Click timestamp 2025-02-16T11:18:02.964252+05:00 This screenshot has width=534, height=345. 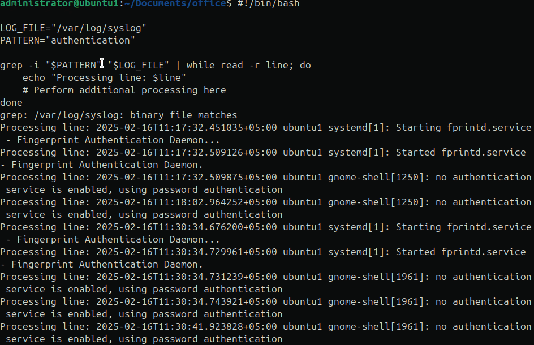[187, 202]
